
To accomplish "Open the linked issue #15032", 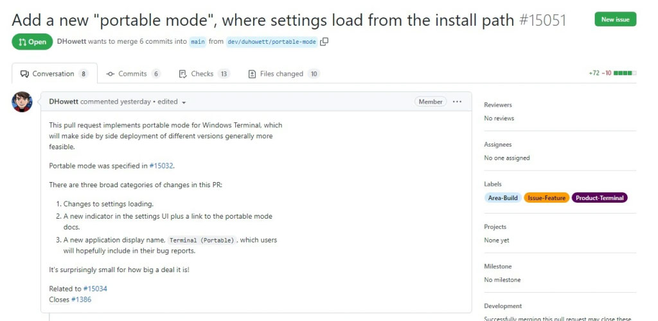I will coord(161,165).
